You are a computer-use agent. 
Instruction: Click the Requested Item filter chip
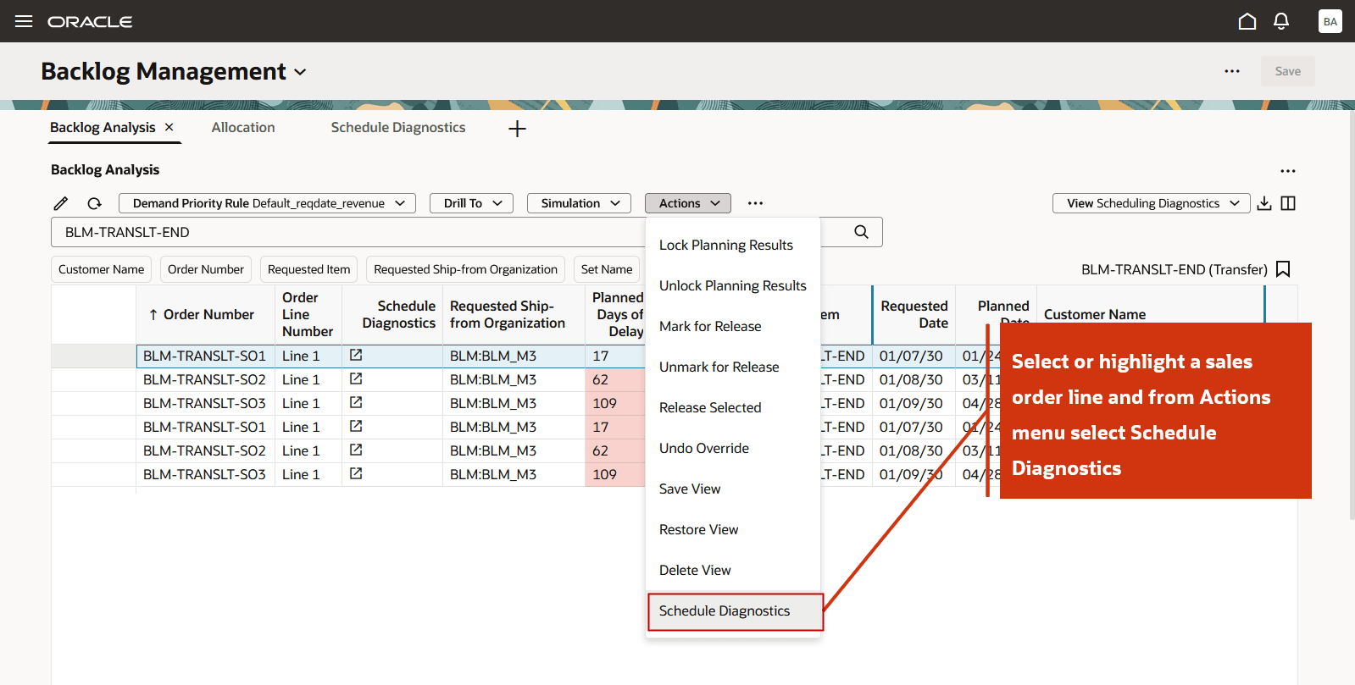(308, 269)
